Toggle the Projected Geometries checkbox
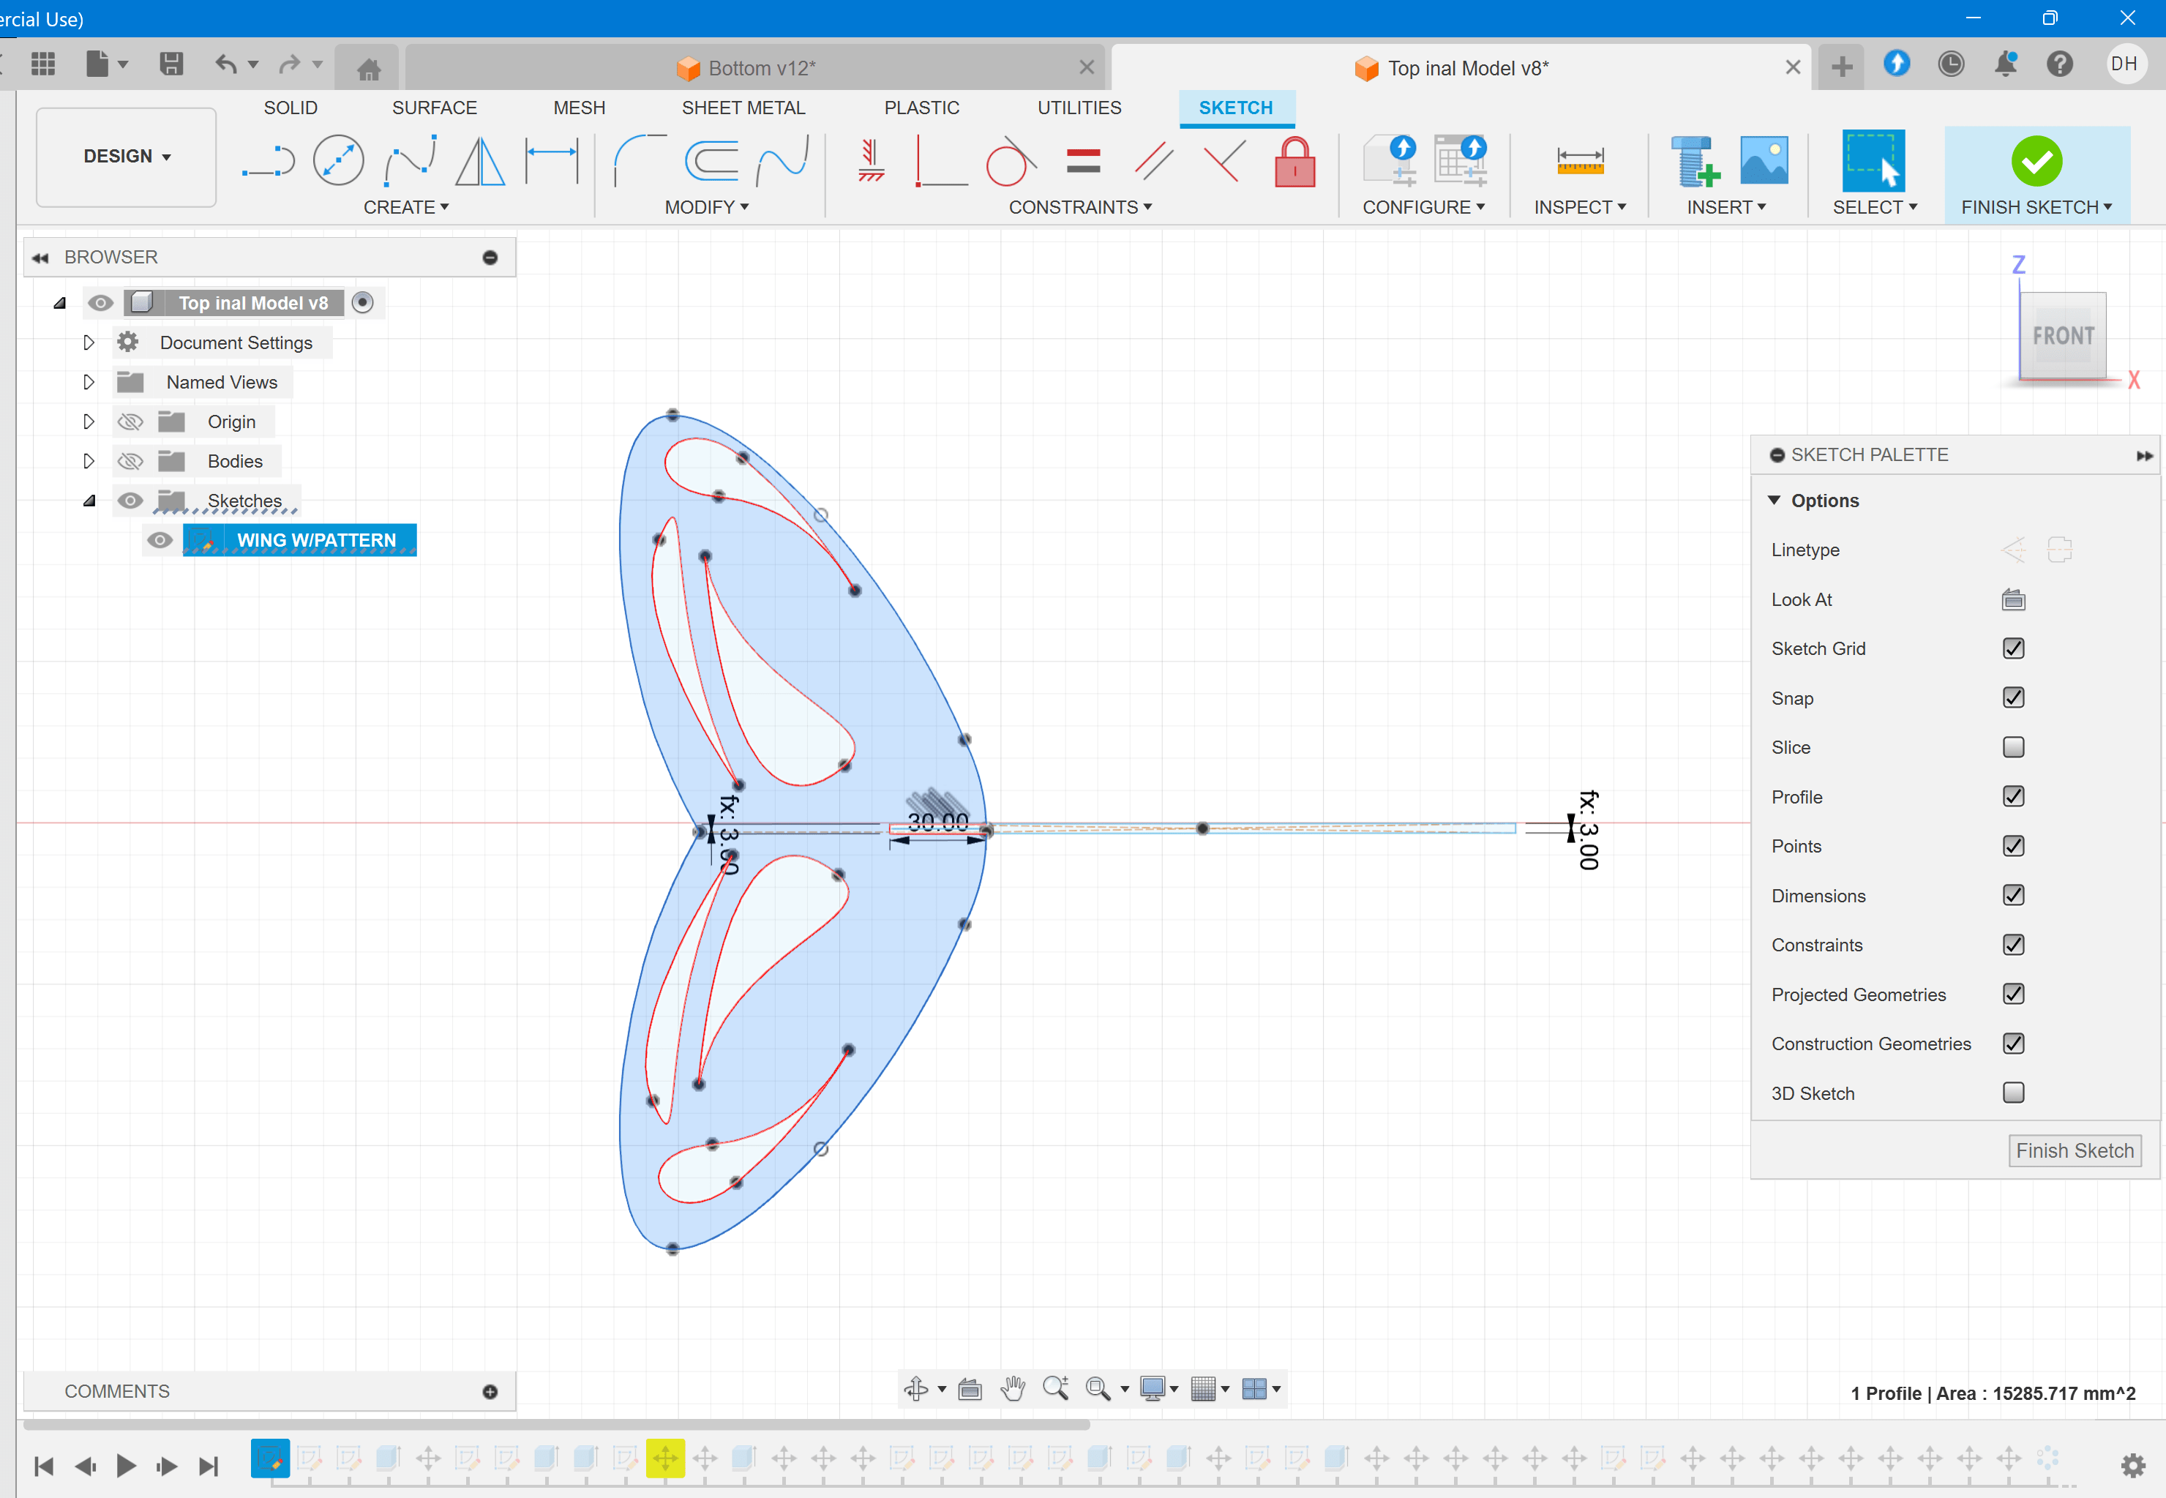The height and width of the screenshot is (1498, 2166). [x=2013, y=994]
